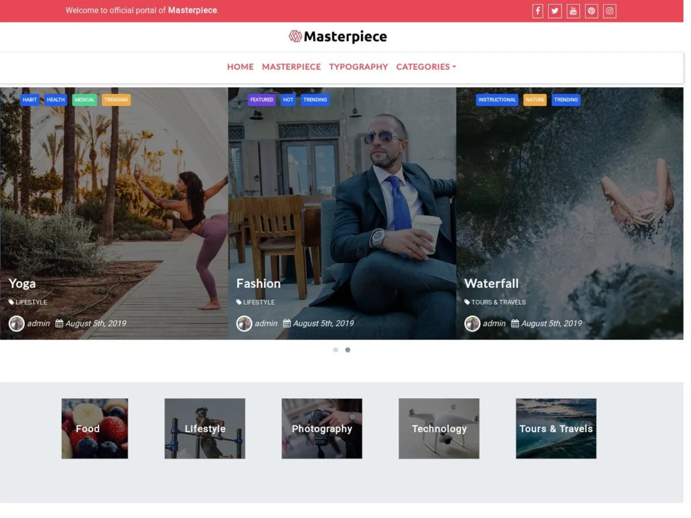Click the Health tag badge
The height and width of the screenshot is (518, 691).
(56, 100)
